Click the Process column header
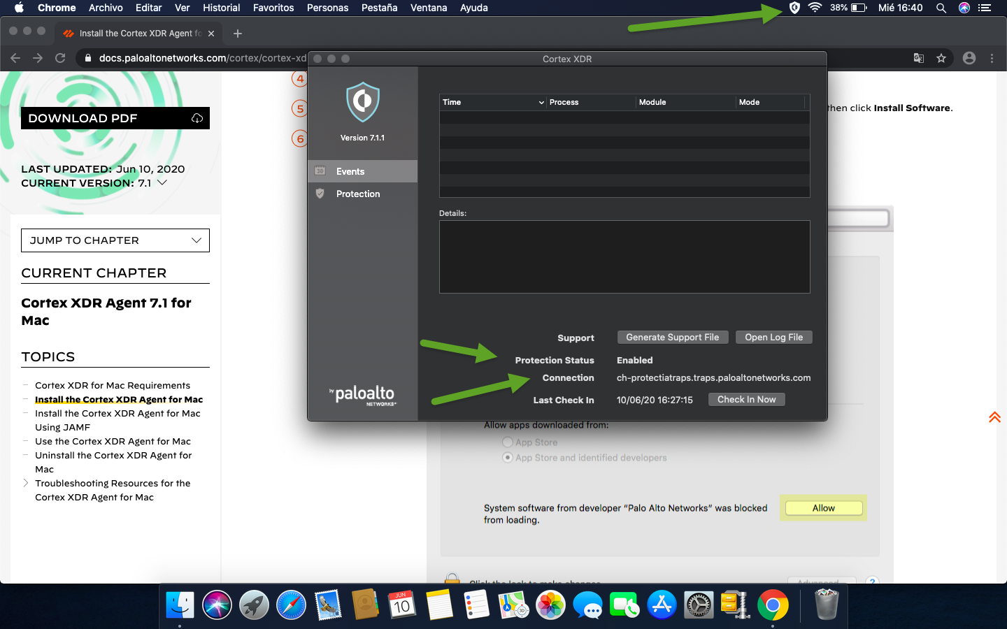The height and width of the screenshot is (629, 1007). [x=590, y=102]
